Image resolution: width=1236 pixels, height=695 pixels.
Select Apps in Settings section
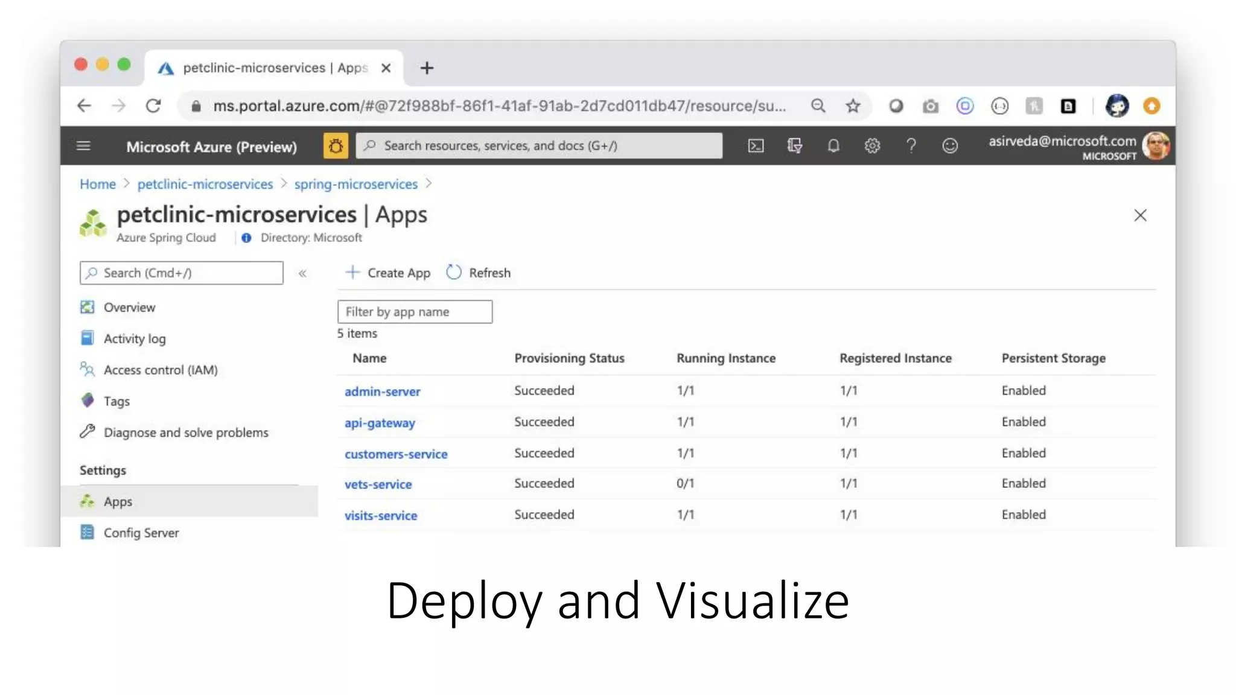[188, 501]
